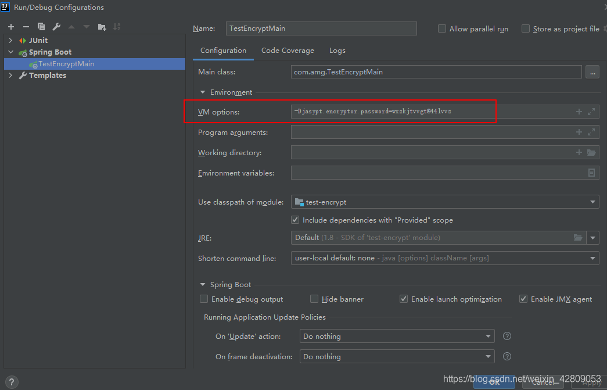Expand the JUnit tree node
607x390 pixels.
[10, 41]
